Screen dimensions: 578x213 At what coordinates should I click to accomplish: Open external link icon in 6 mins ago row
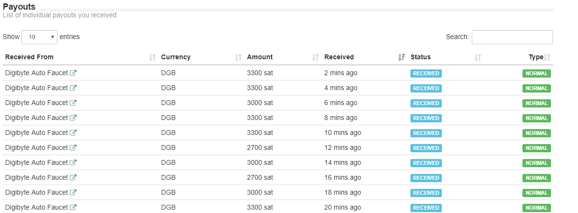[x=73, y=103]
